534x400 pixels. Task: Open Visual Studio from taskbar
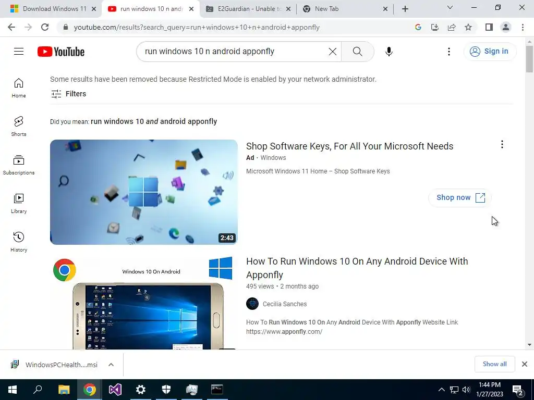tap(115, 390)
